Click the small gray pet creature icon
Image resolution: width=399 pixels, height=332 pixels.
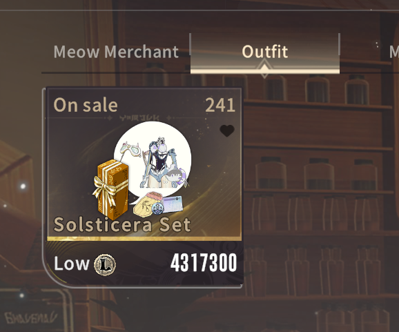175,178
